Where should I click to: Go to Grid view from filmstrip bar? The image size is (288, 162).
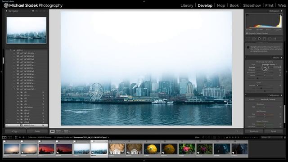tap(16, 137)
